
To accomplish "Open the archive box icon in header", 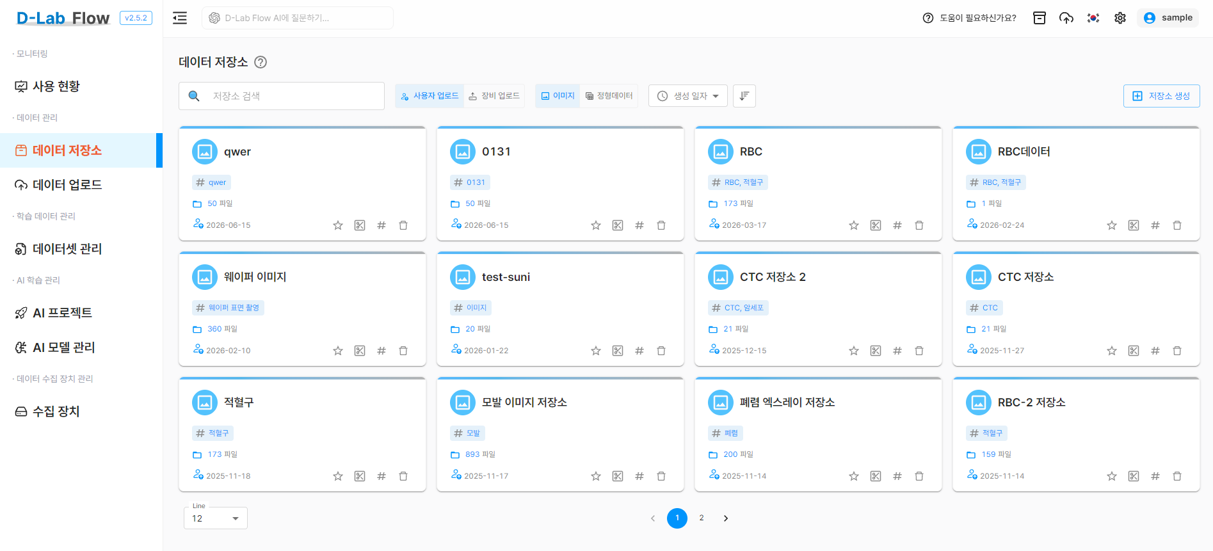I will [1040, 18].
